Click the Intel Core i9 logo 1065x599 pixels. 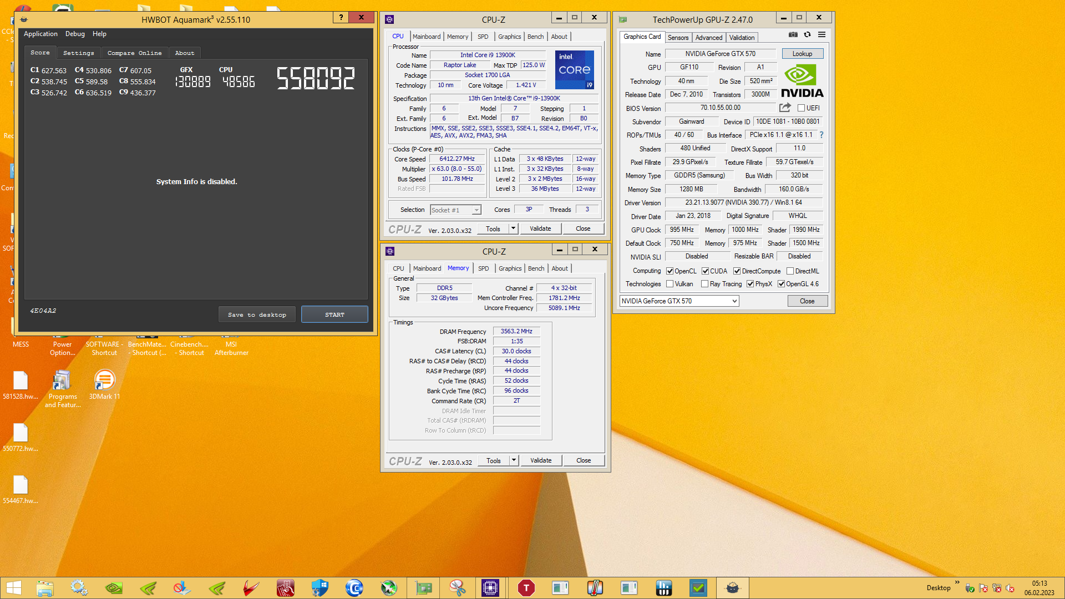575,69
